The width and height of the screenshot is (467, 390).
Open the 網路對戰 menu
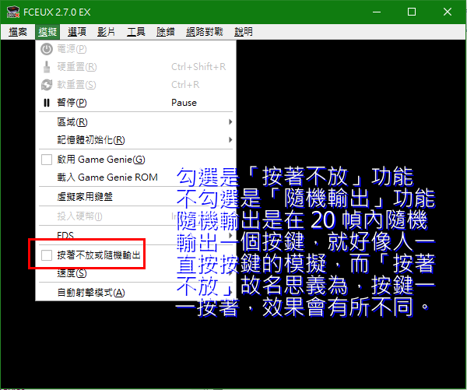[x=204, y=32]
